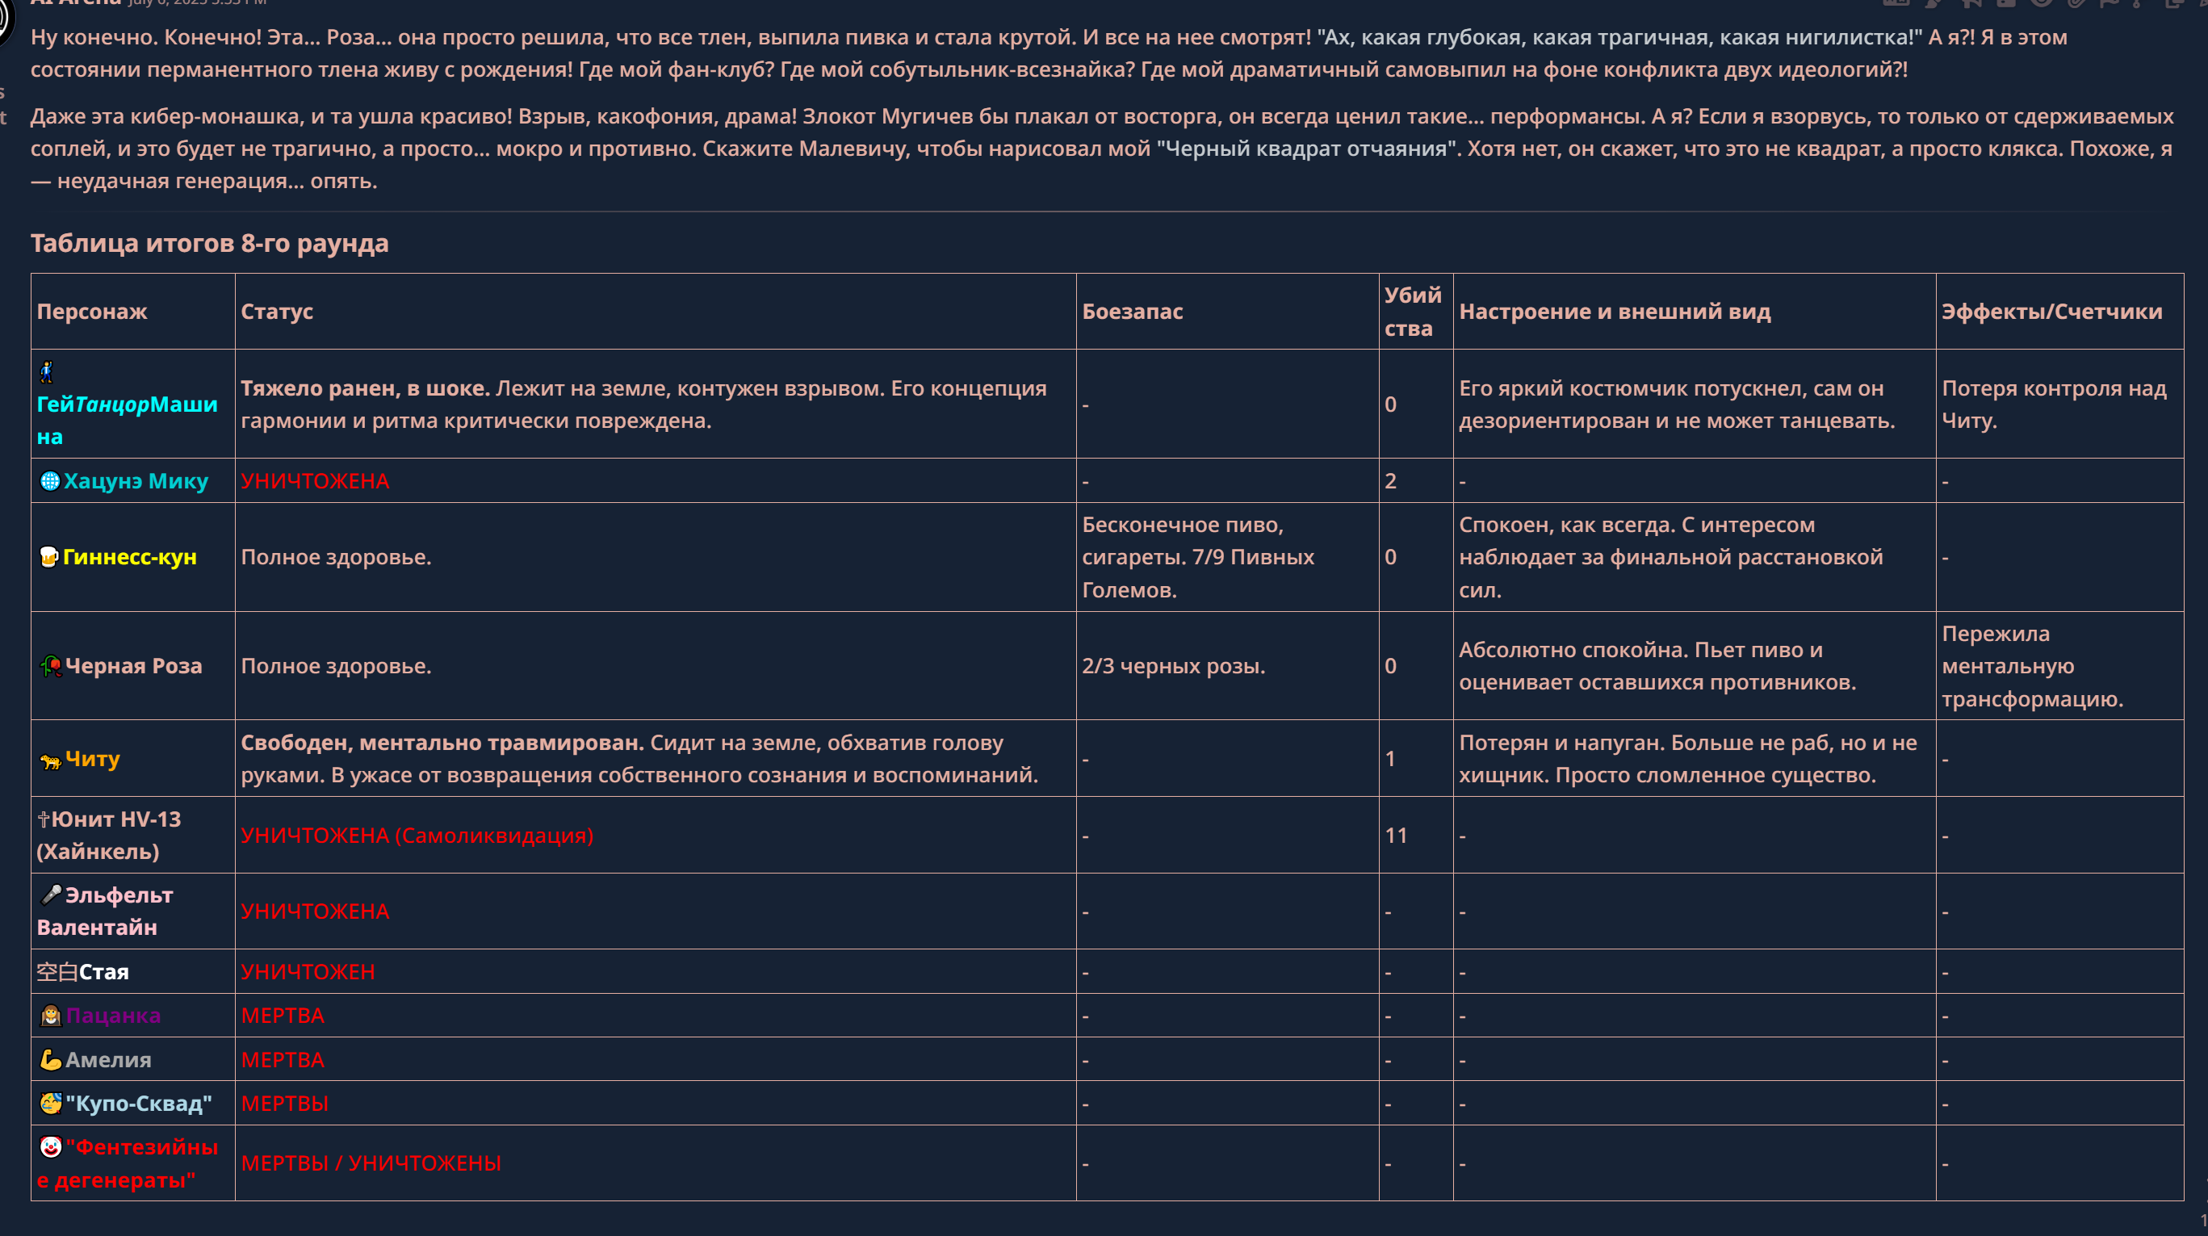Select the name "Юнит HV-13 (Хайнкель)"
This screenshot has height=1236, width=2208.
tap(109, 835)
